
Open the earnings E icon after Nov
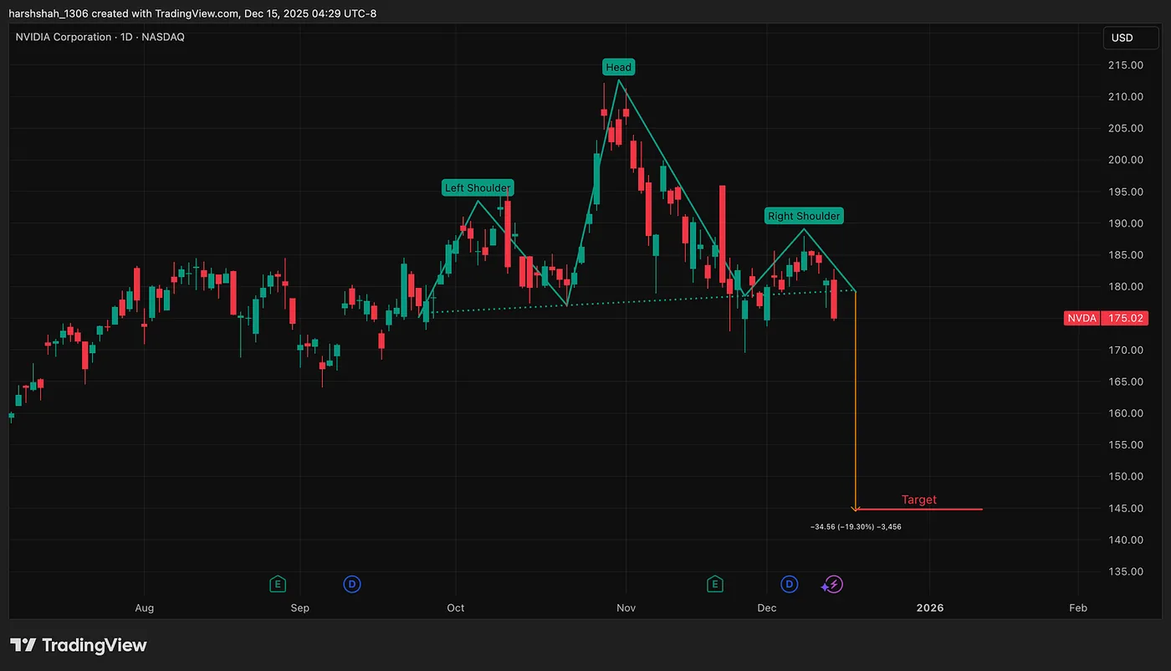(715, 584)
